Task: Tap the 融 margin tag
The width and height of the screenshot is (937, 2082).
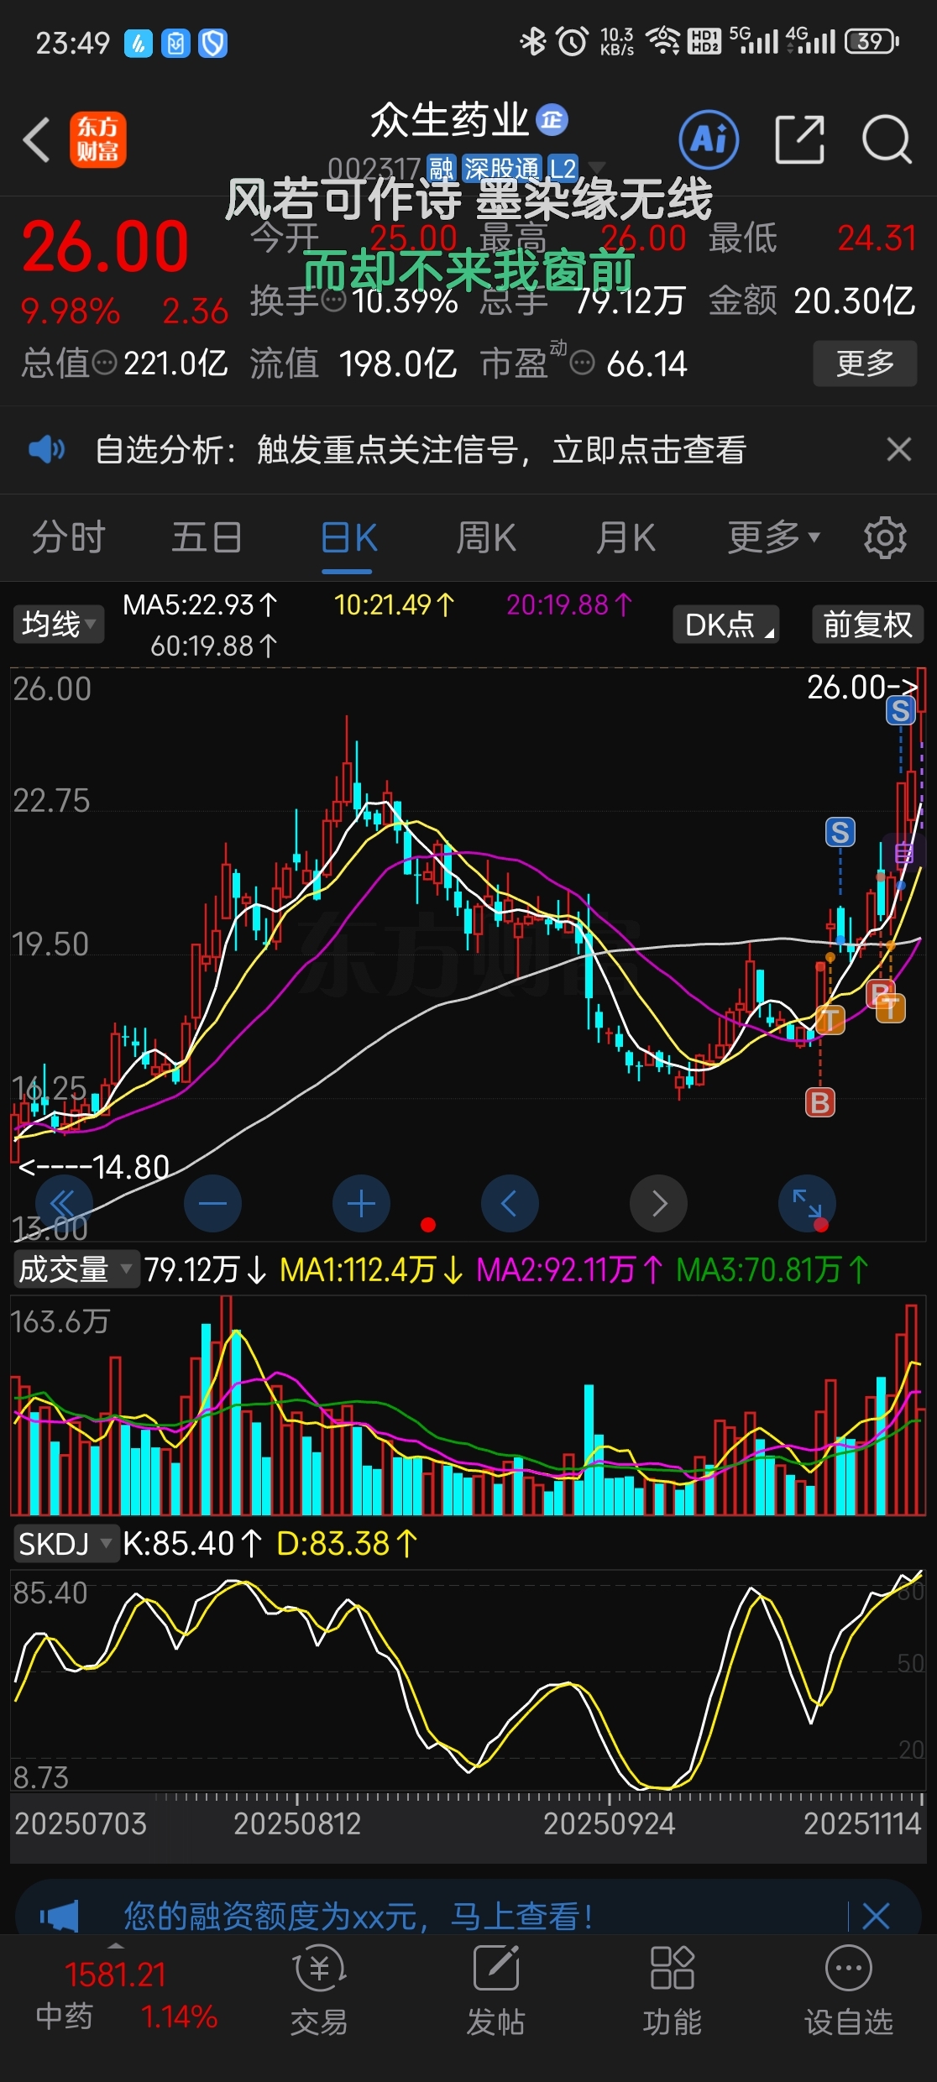Action: [x=442, y=169]
